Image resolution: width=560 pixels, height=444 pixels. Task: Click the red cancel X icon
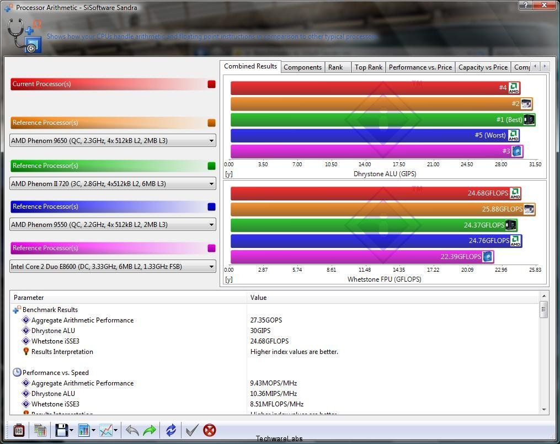[210, 430]
